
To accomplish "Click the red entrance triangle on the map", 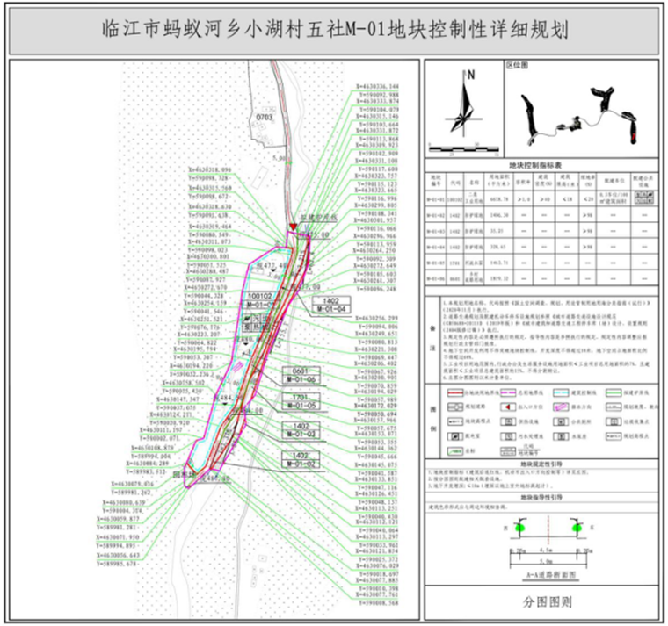I will [293, 227].
